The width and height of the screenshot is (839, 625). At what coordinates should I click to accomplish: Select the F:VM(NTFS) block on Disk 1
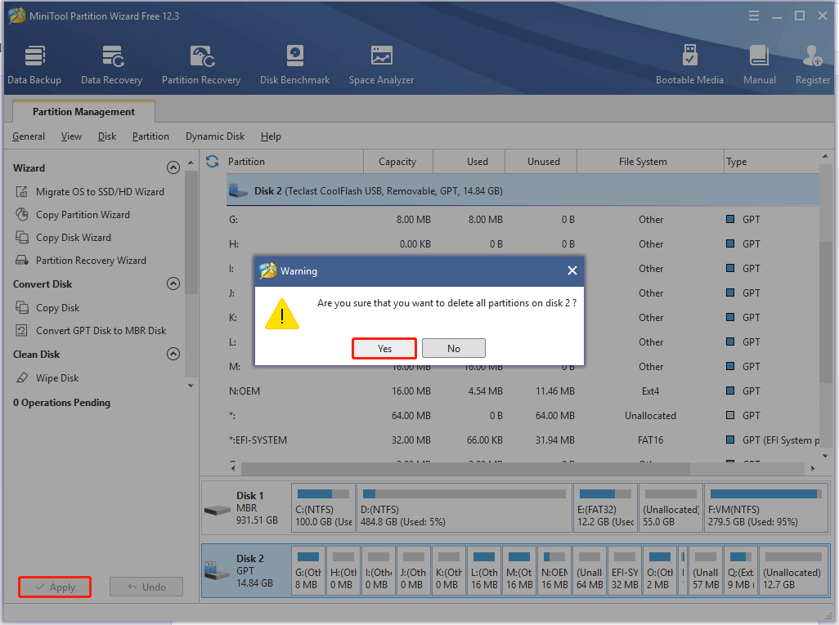766,508
